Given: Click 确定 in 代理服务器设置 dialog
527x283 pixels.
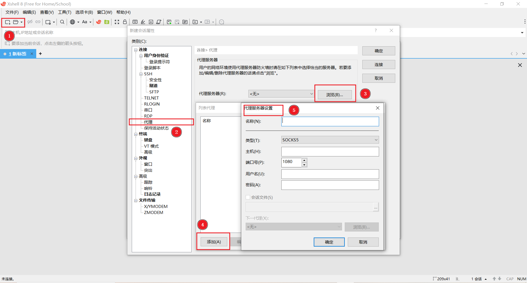Looking at the screenshot, I should [329, 242].
